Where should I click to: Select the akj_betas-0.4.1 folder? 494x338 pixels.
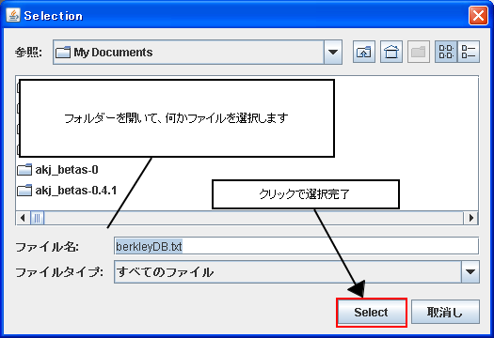(x=67, y=191)
